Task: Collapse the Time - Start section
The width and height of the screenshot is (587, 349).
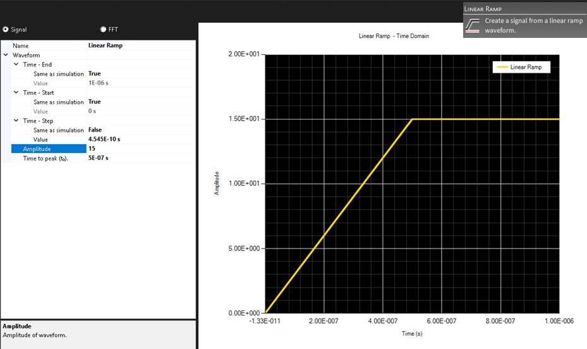Action: tap(16, 92)
